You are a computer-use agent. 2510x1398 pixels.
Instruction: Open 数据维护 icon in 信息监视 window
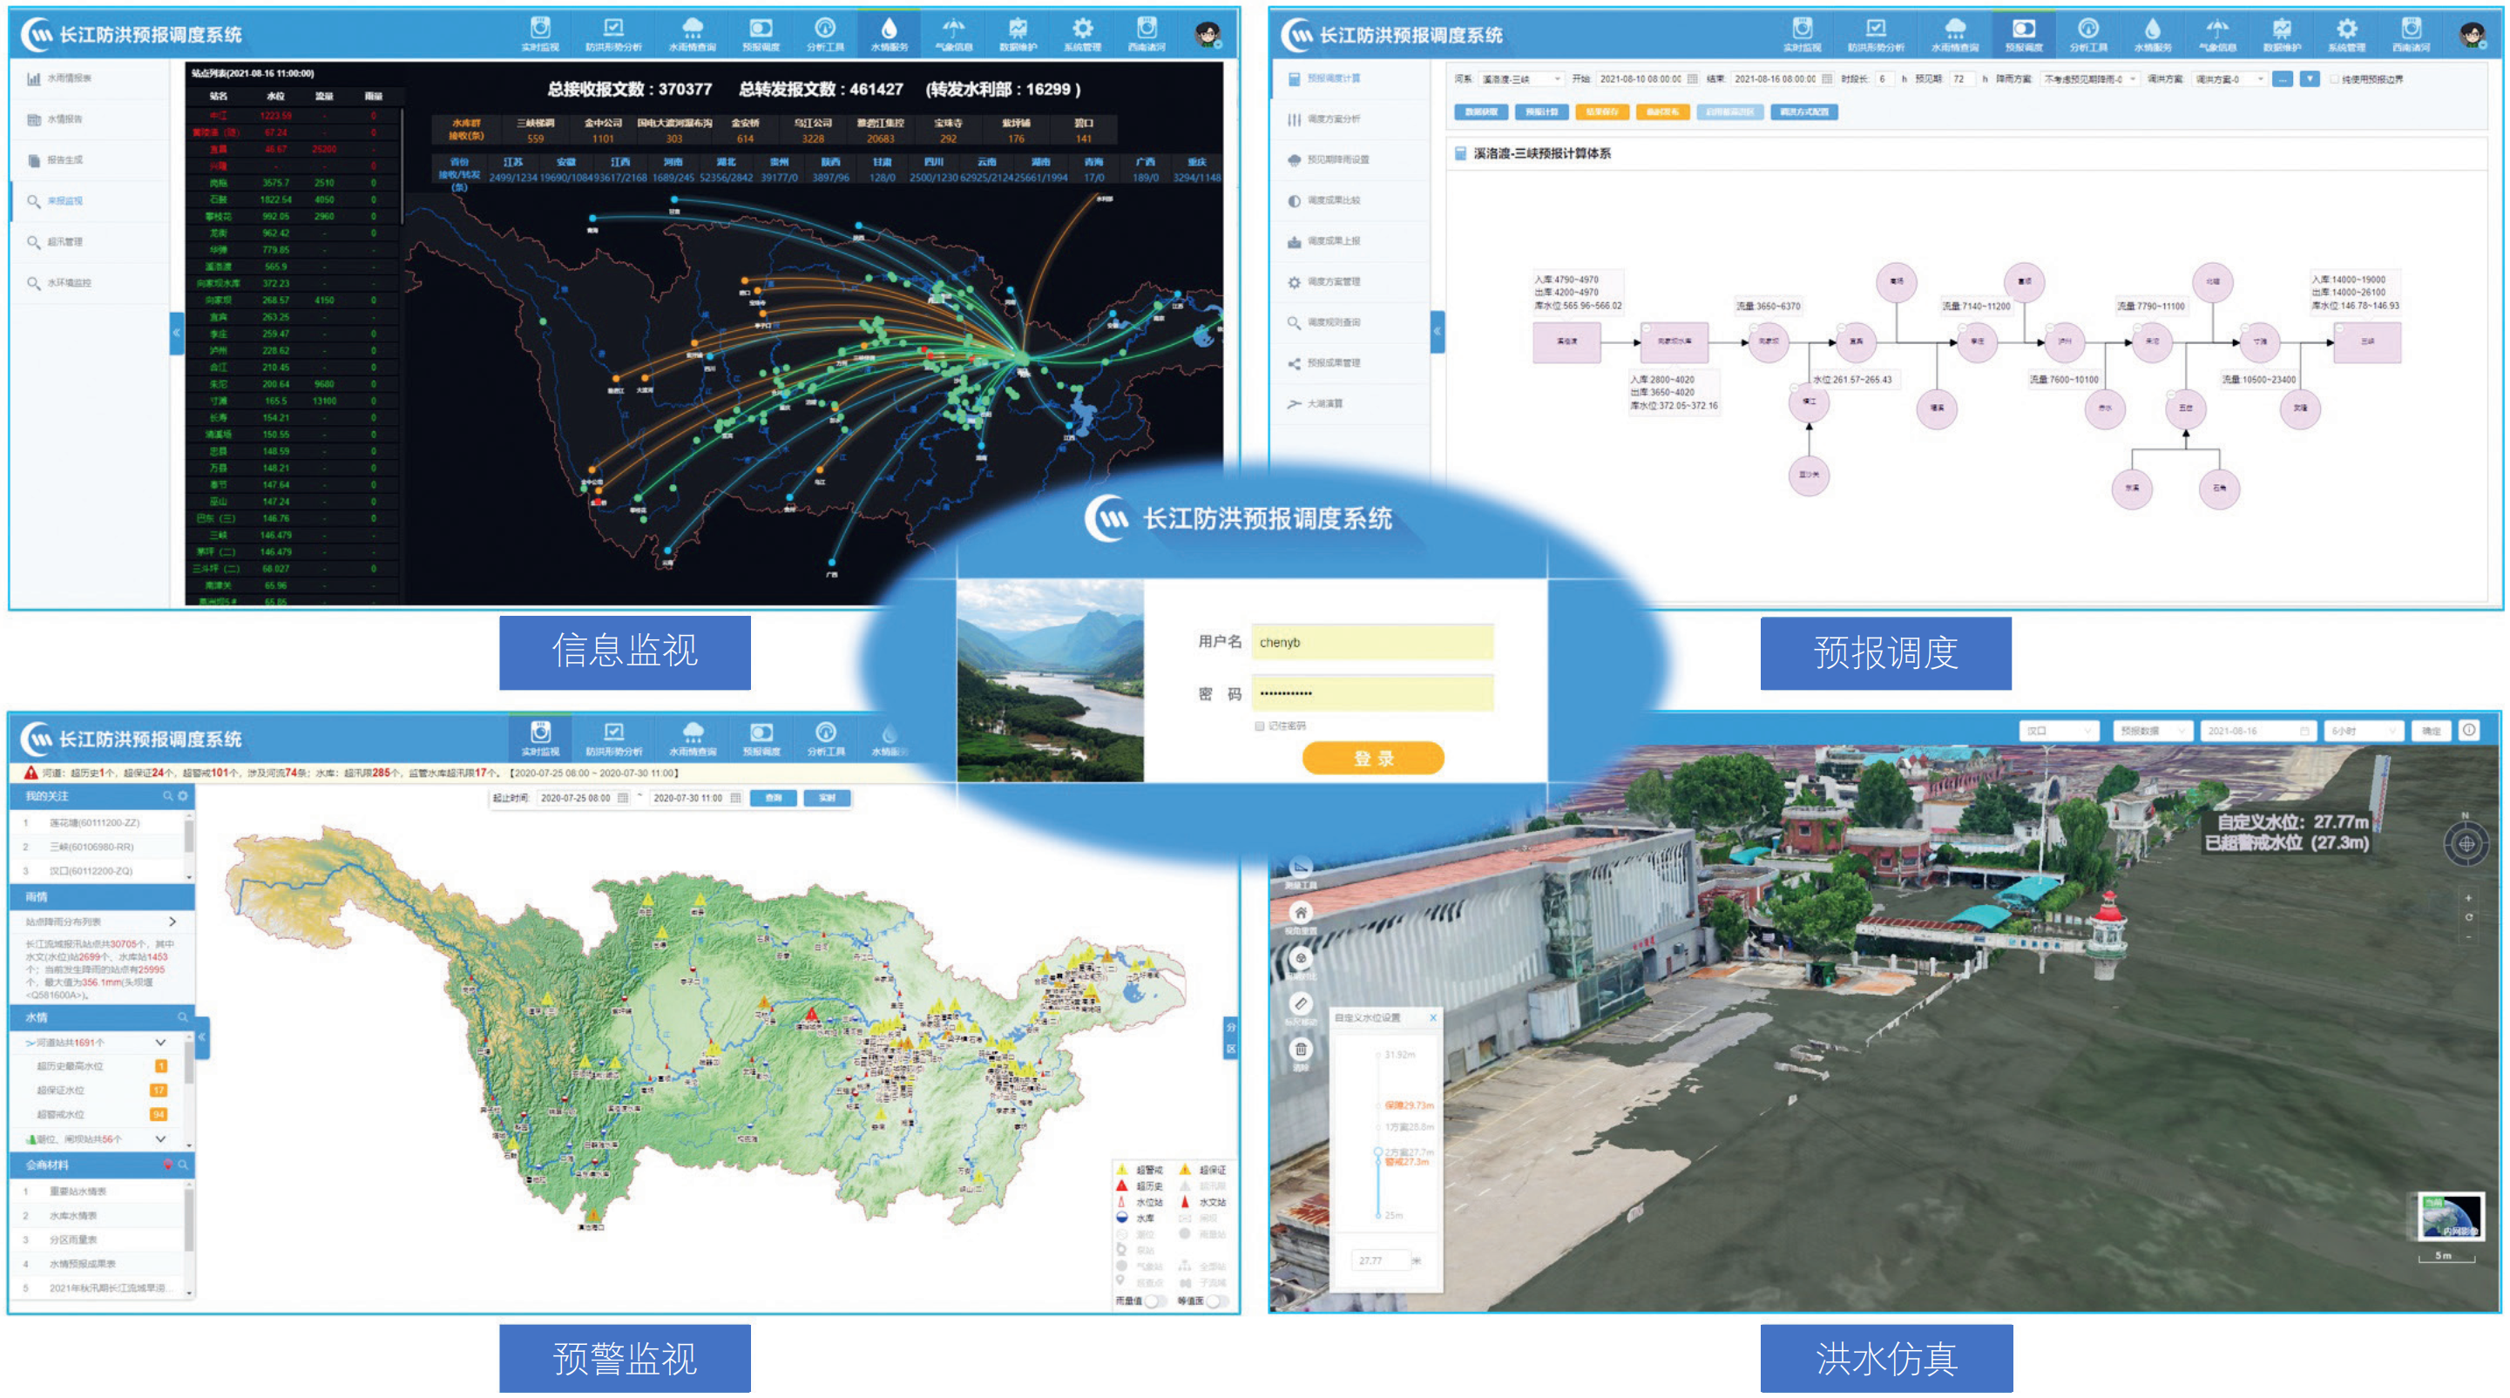click(1018, 34)
